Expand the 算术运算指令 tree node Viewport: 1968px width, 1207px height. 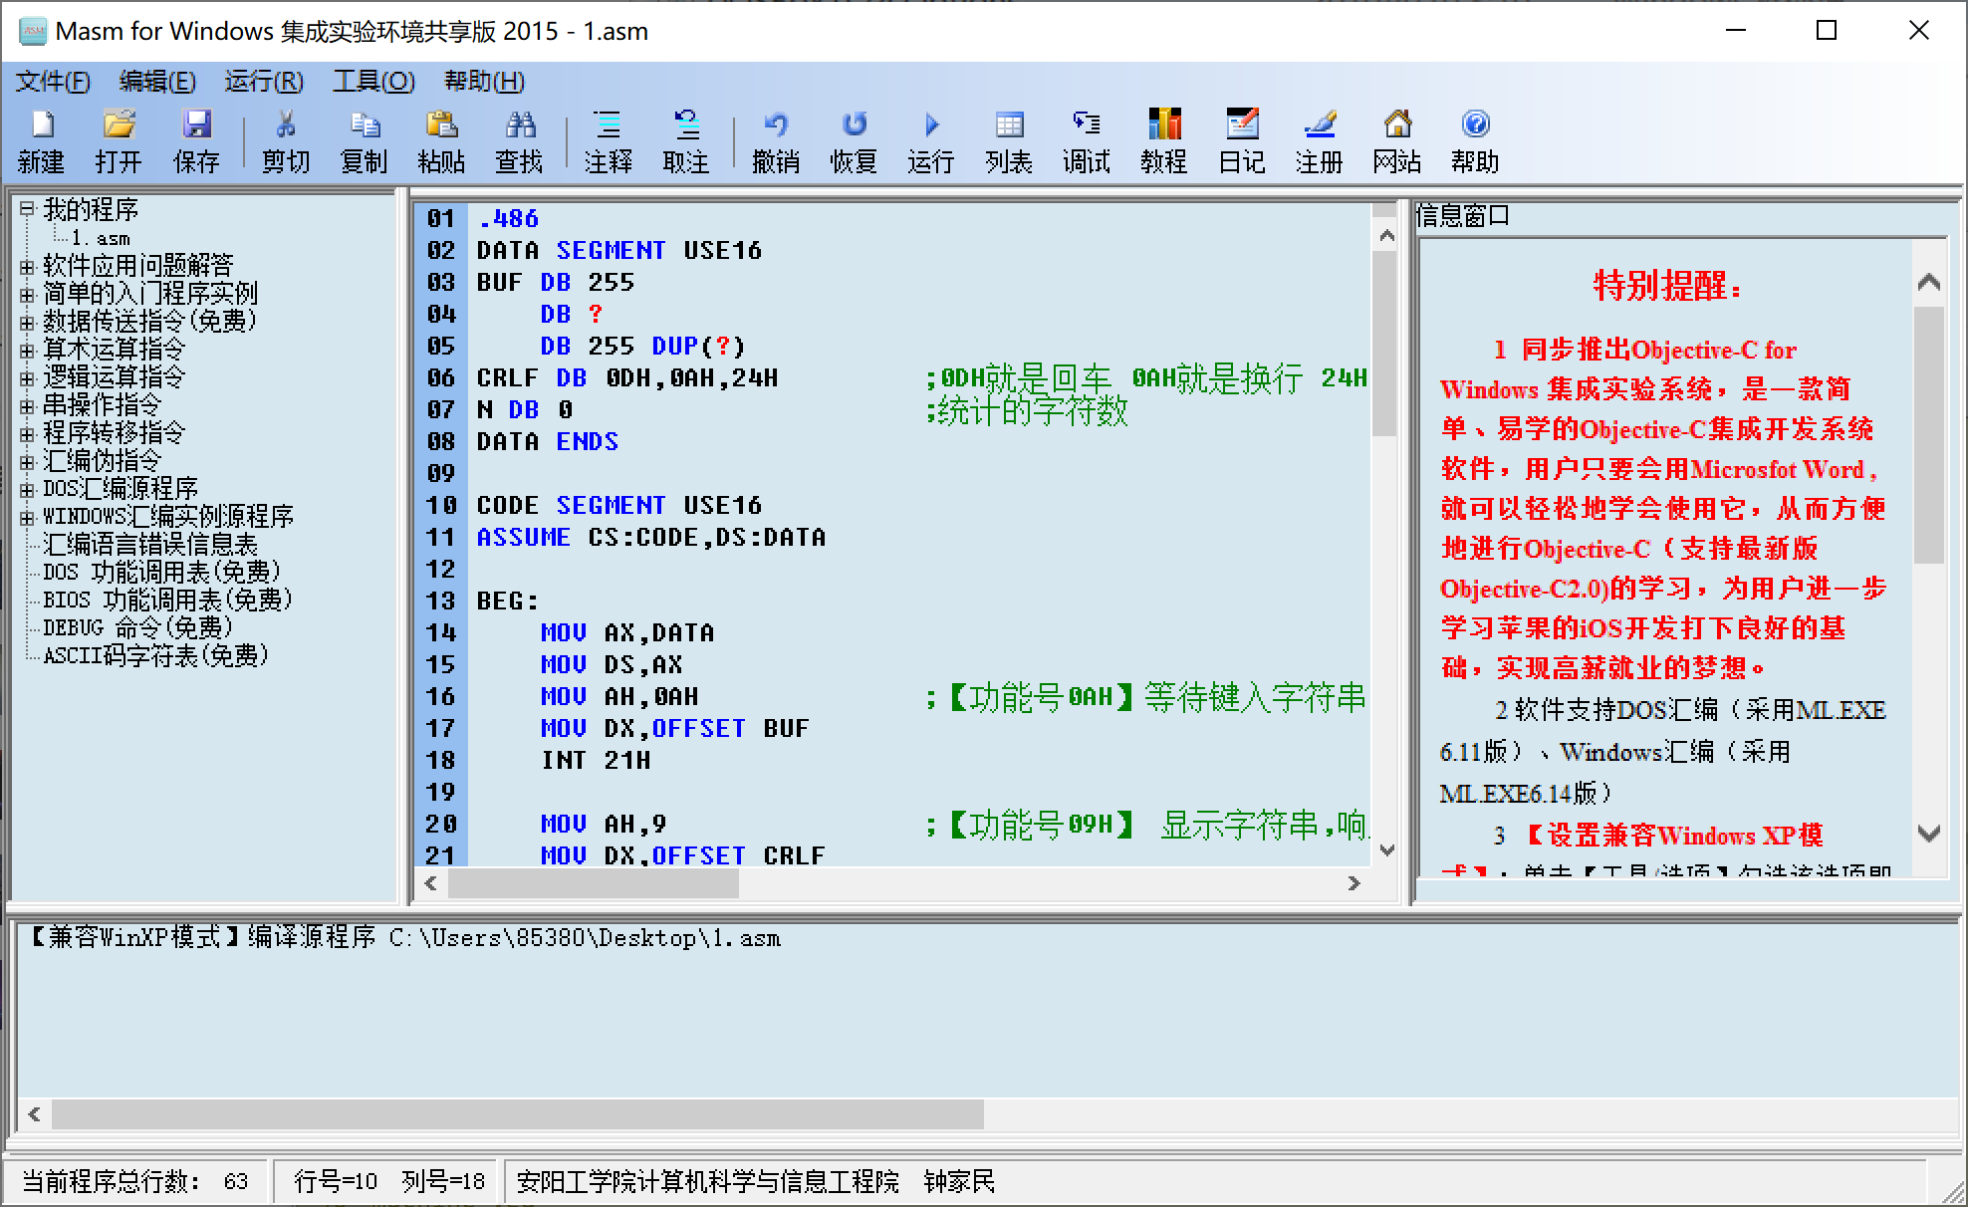point(27,350)
